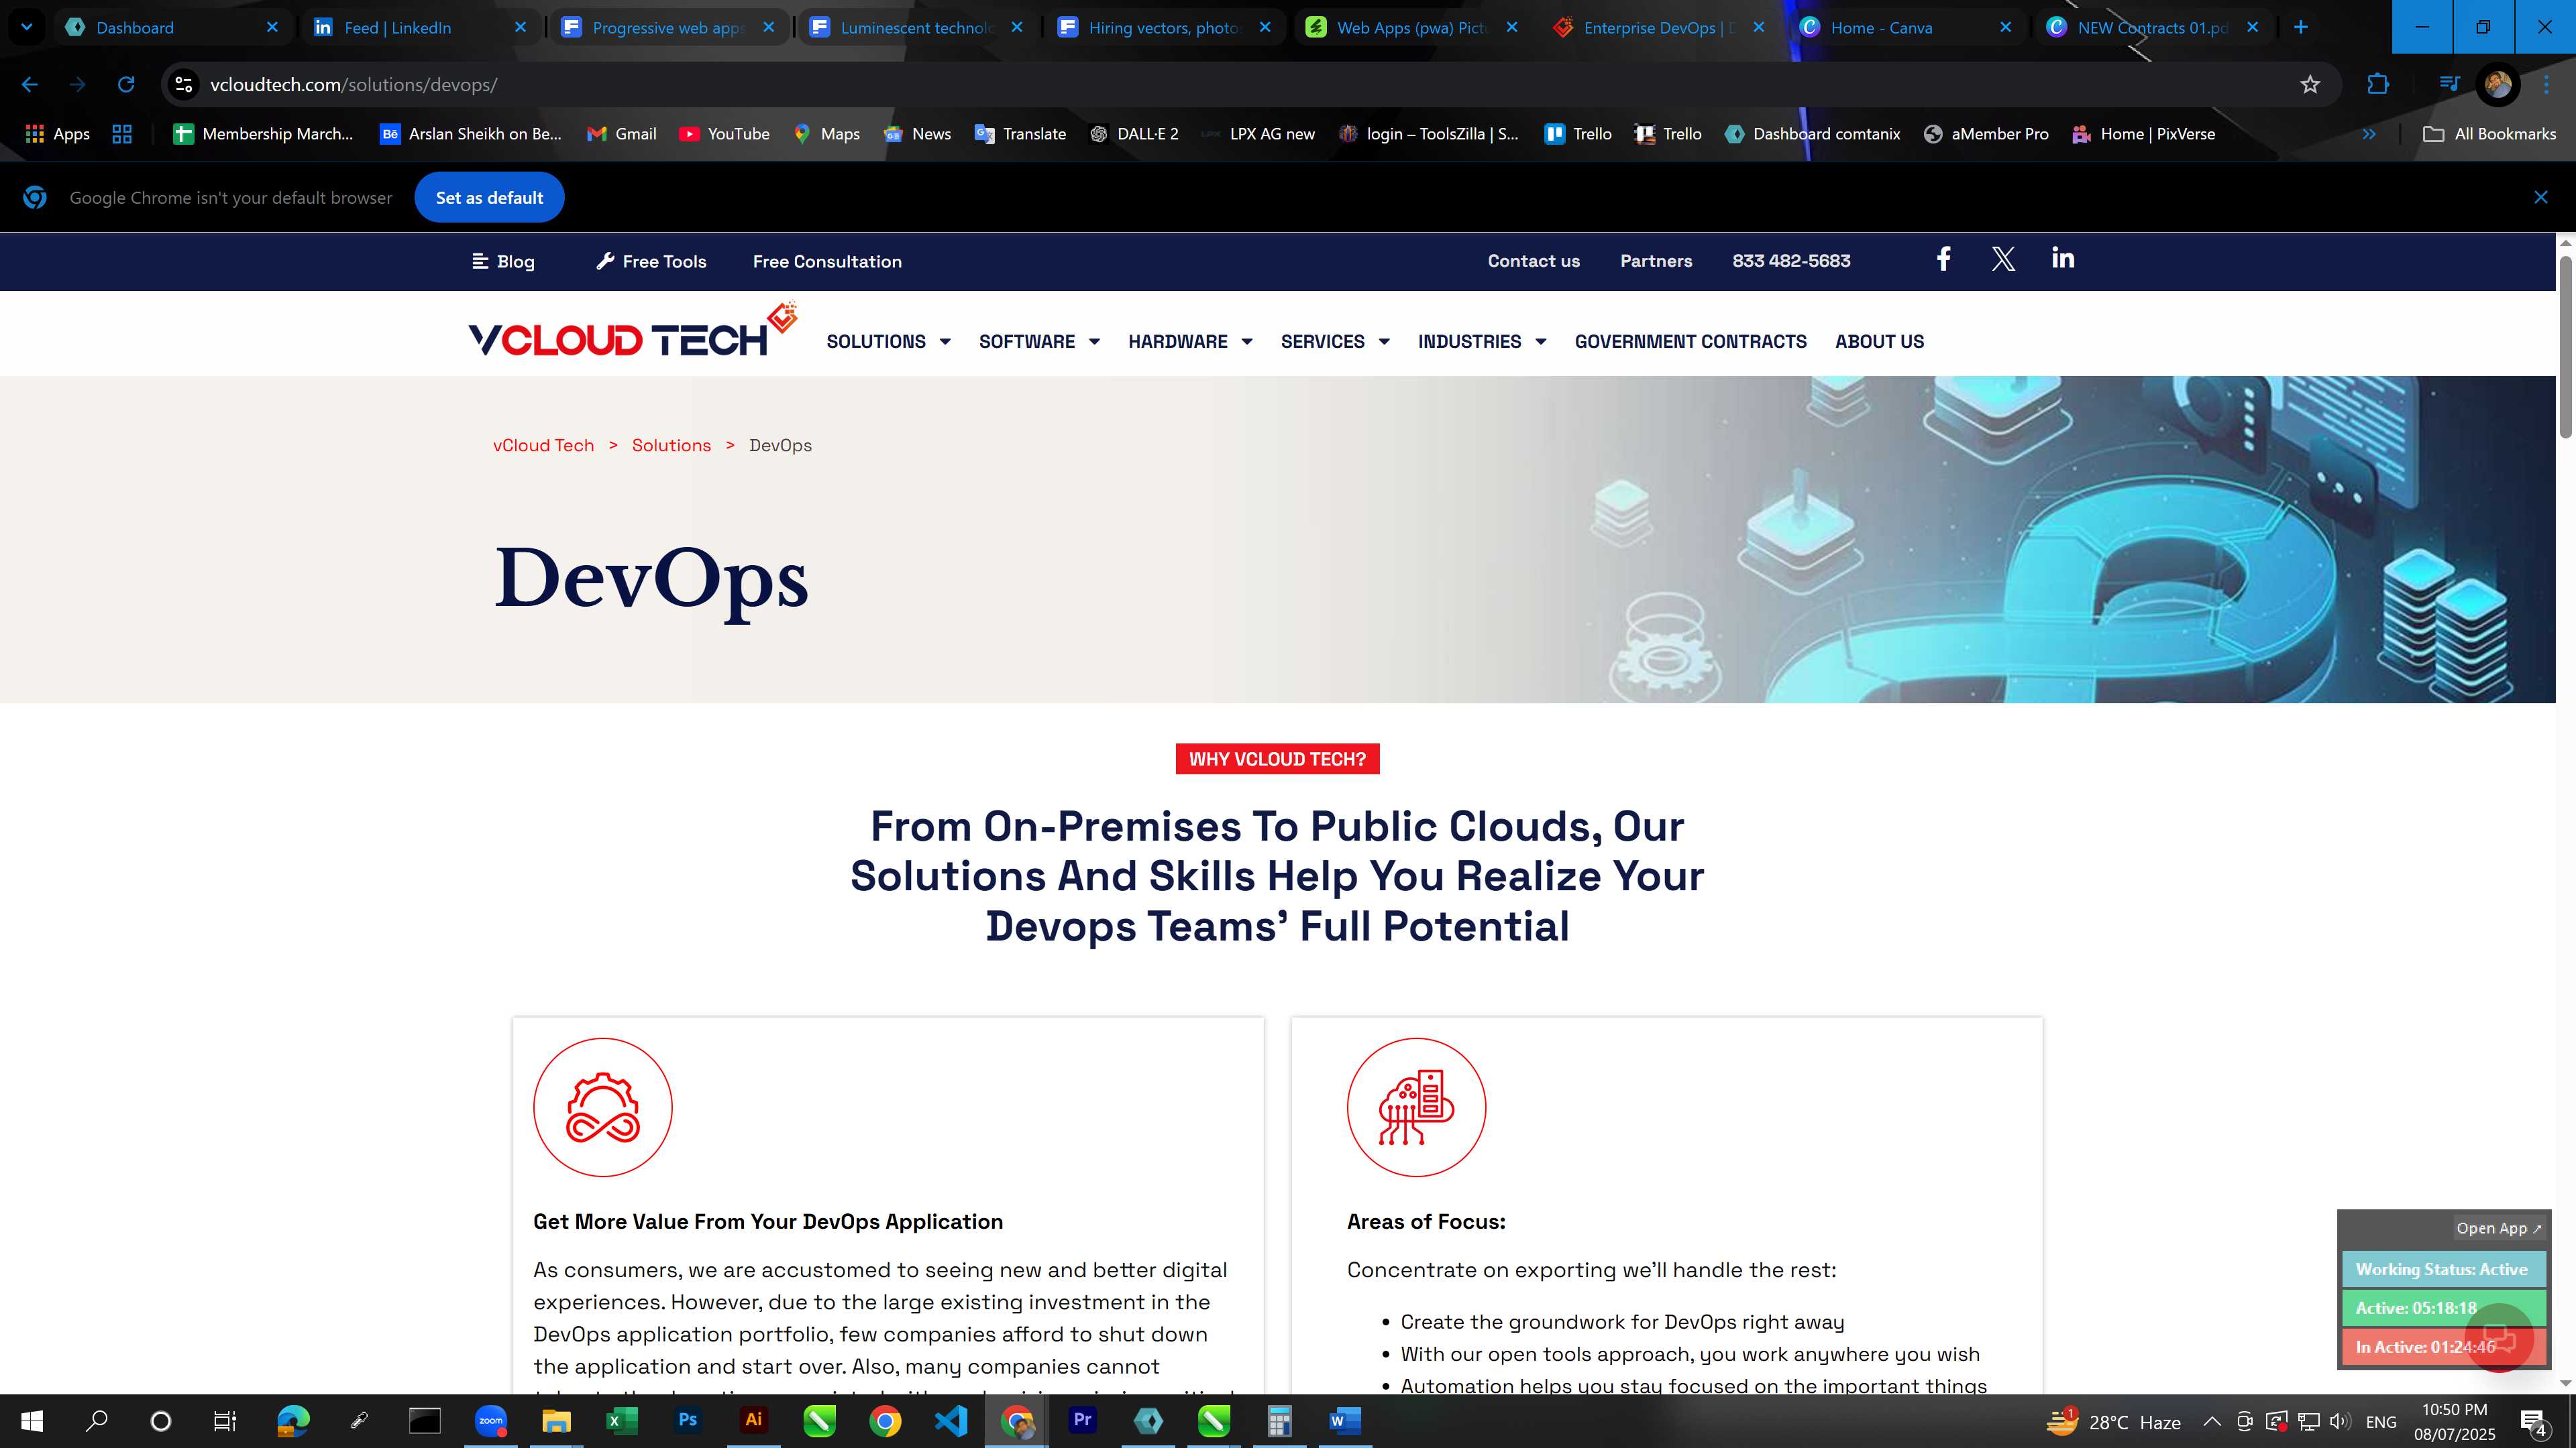Image resolution: width=2576 pixels, height=1448 pixels.
Task: Click Open App in tracker widget
Action: pos(2498,1228)
